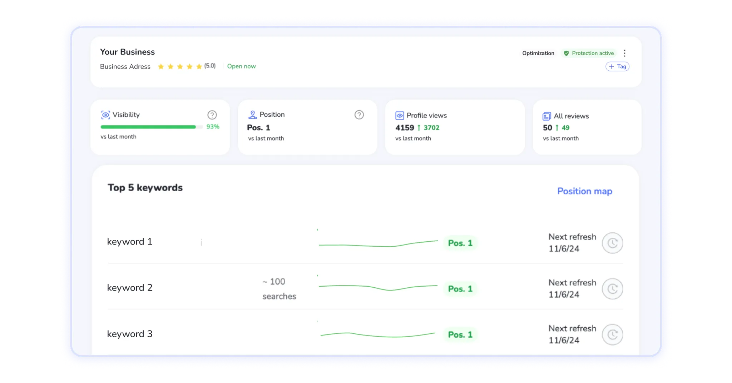This screenshot has height=383, width=732.
Task: Click the green Visibility progress bar
Action: (148, 127)
